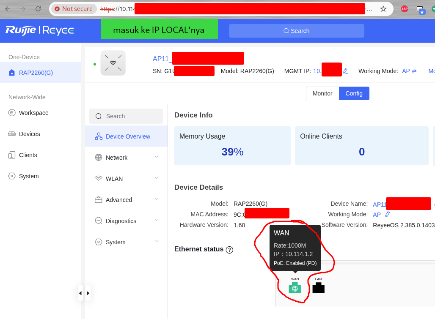Screen dimensions: 435x319
Task: Edit the MGMT IP pencil icon
Action: [346, 71]
